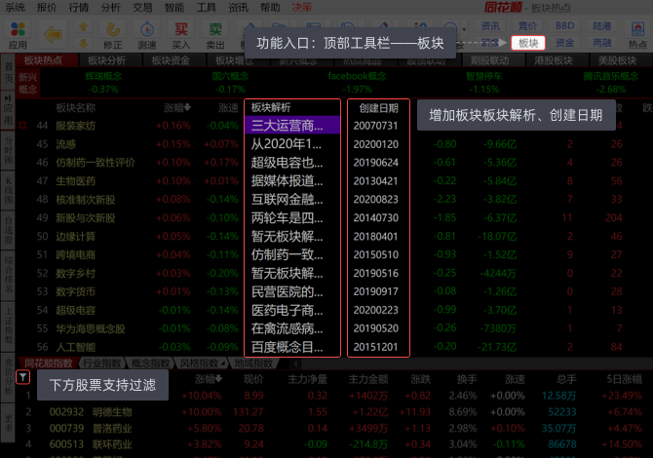Open the 自选股 left sidebar tab
This screenshot has height=458, width=653.
(x=8, y=229)
